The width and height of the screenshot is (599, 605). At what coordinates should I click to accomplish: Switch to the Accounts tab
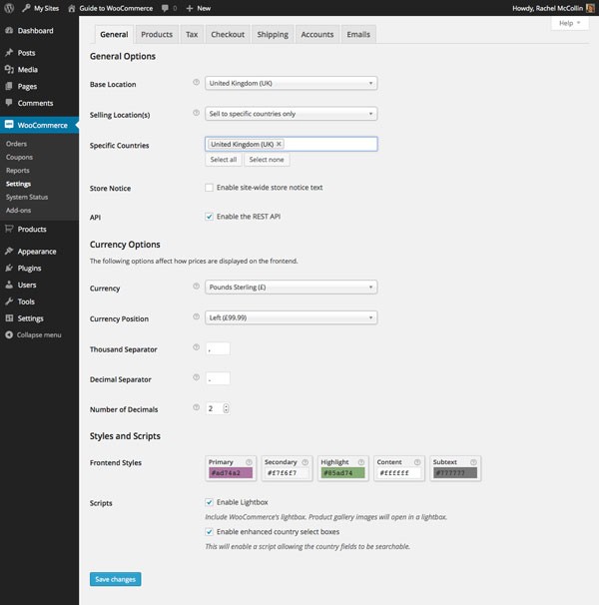point(317,34)
